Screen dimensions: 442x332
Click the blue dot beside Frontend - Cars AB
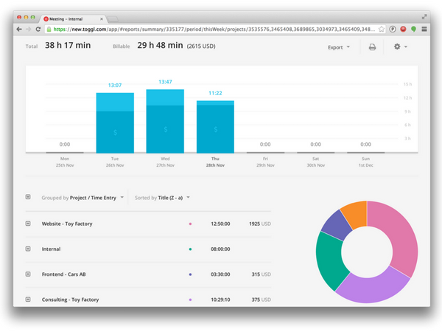[x=190, y=274]
